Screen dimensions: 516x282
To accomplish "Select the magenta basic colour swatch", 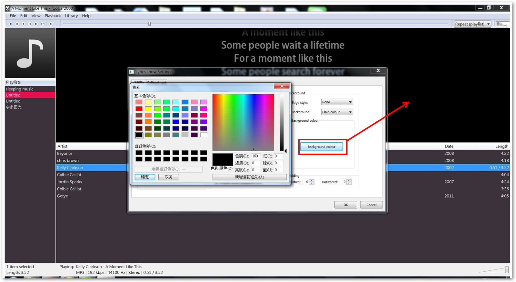I will click(x=203, y=109).
